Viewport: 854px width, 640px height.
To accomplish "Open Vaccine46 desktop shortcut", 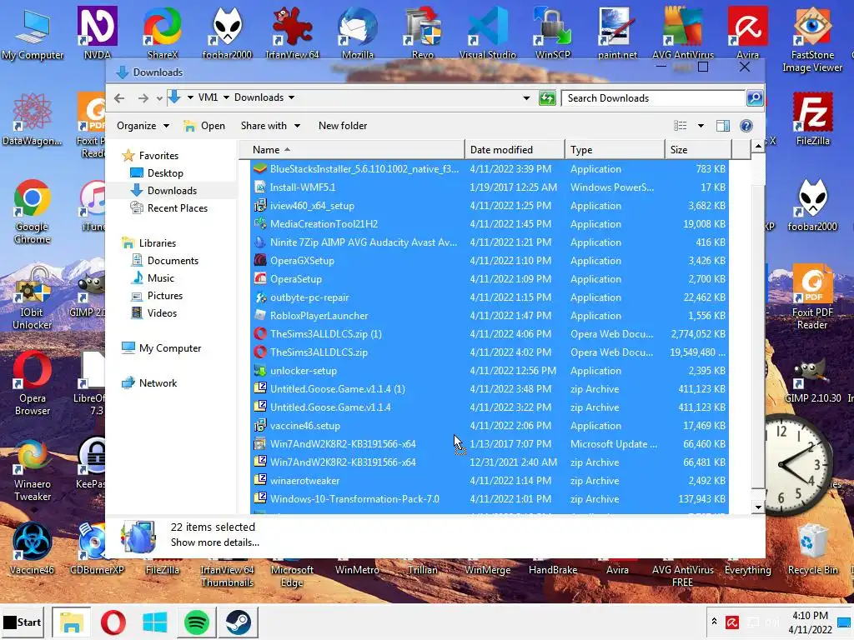I will click(33, 548).
